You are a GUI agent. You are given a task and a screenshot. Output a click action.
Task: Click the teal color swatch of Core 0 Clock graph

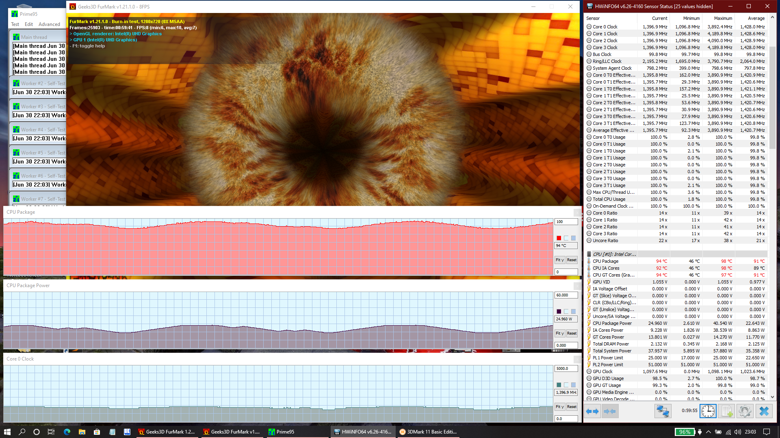[x=559, y=385]
